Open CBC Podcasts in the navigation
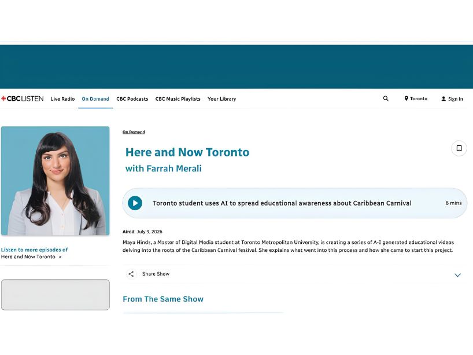The width and height of the screenshot is (473, 355). coord(132,99)
